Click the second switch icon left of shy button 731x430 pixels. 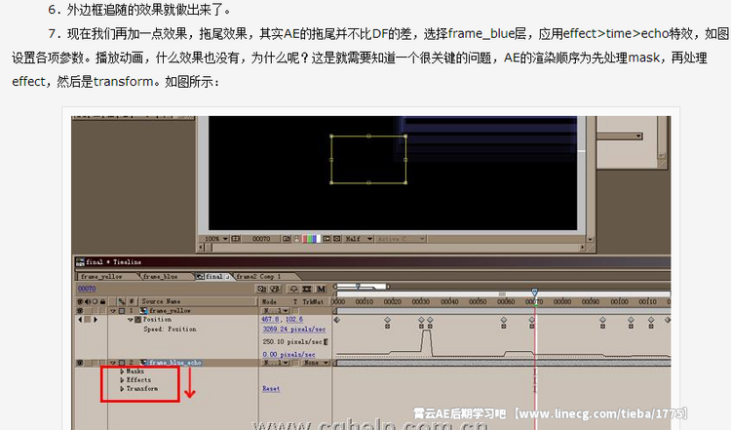tap(275, 289)
